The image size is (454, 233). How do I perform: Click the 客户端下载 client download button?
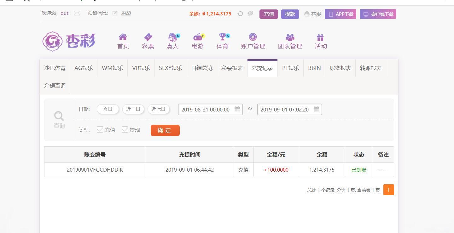point(378,14)
